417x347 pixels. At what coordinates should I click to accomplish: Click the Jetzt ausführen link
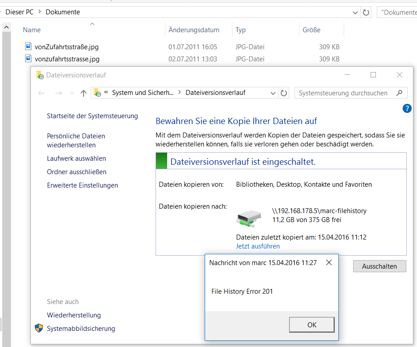[258, 246]
